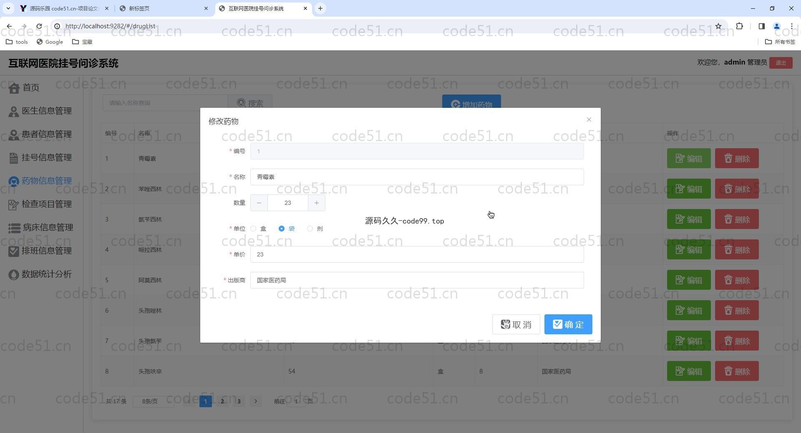Click 编辑 for row 4 哌拉西林

pos(688,249)
